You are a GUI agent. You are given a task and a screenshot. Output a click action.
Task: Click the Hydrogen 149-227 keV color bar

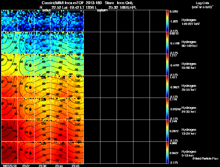(168, 21)
